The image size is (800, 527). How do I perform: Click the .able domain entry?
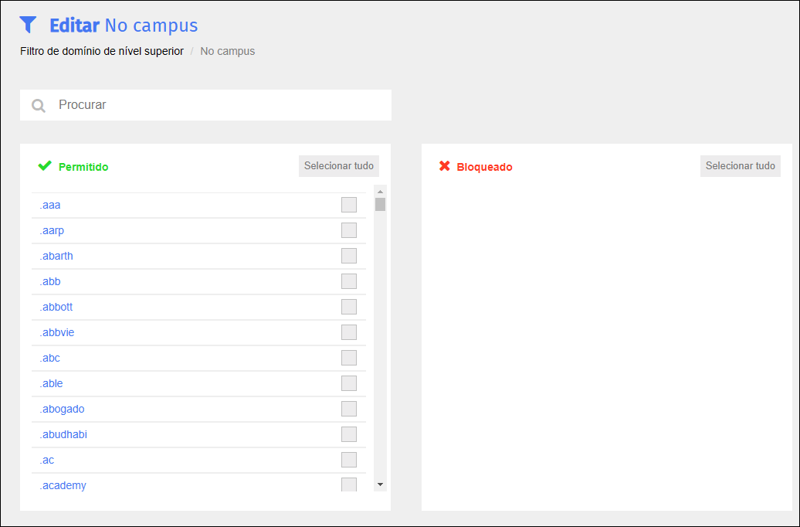(51, 383)
